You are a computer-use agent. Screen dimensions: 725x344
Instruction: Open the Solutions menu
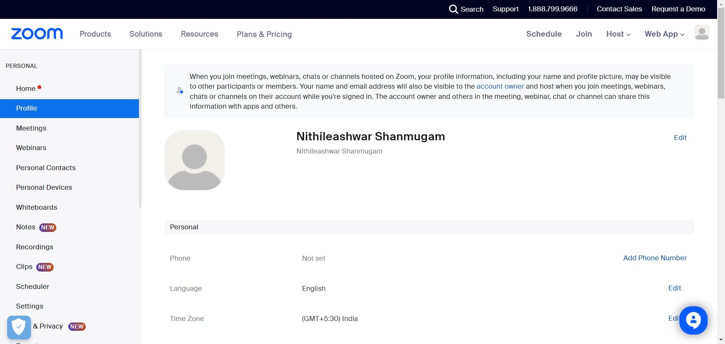click(x=146, y=34)
